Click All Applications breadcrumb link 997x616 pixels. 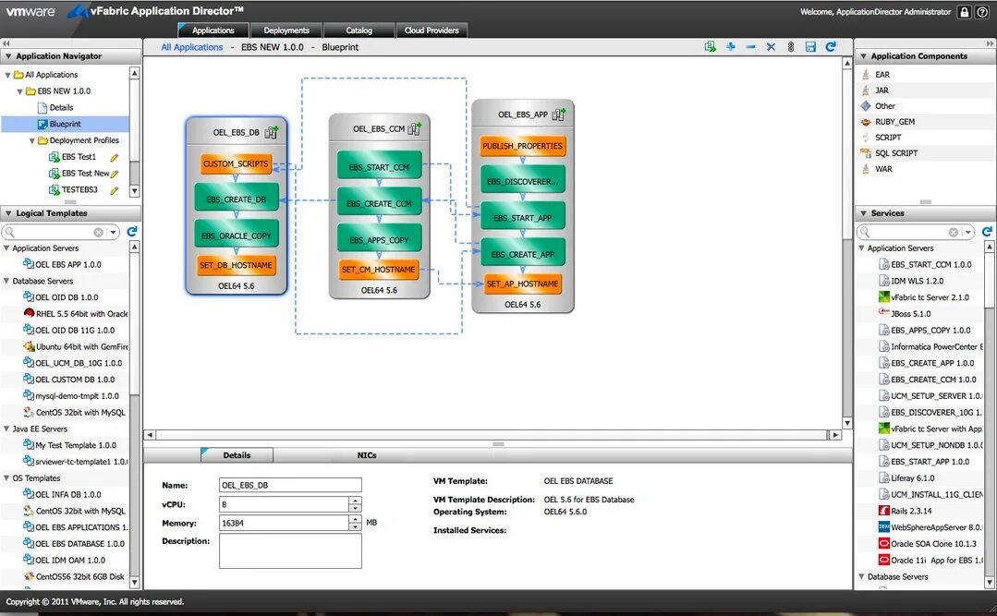pyautogui.click(x=192, y=47)
